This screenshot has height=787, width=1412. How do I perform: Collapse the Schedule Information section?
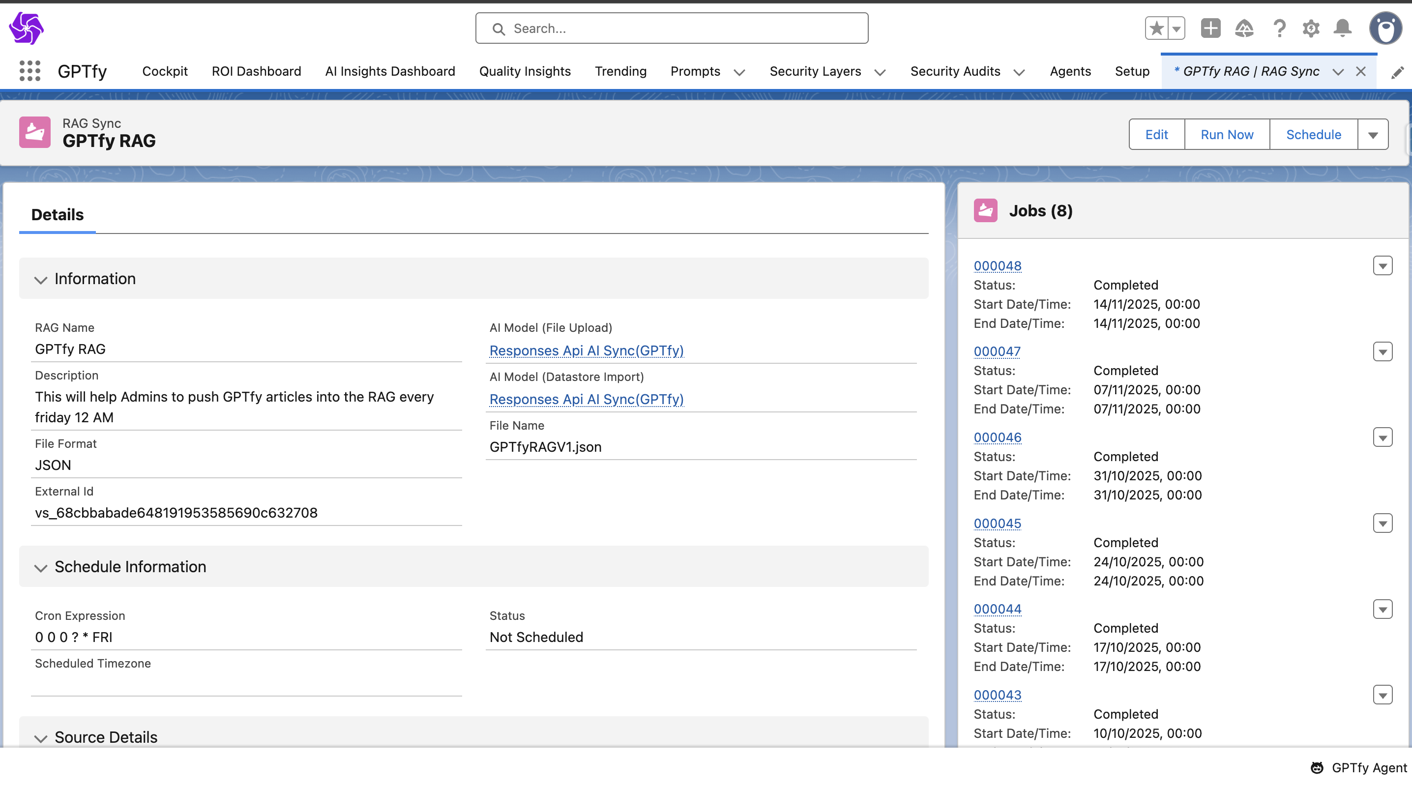41,567
